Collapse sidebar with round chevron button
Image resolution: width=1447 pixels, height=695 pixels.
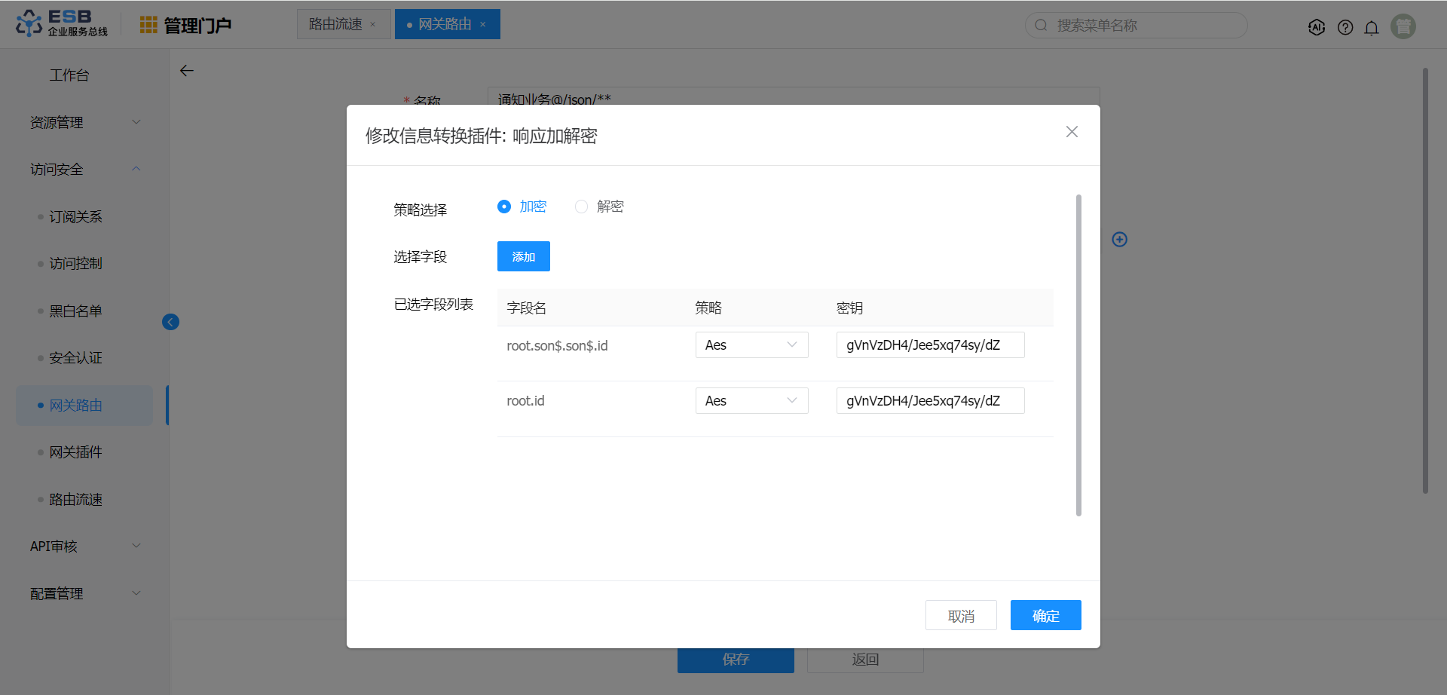171,322
